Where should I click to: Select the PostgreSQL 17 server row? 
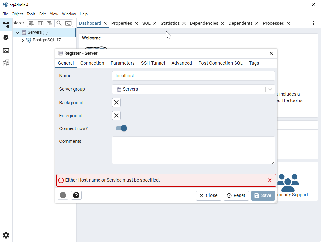(44, 40)
